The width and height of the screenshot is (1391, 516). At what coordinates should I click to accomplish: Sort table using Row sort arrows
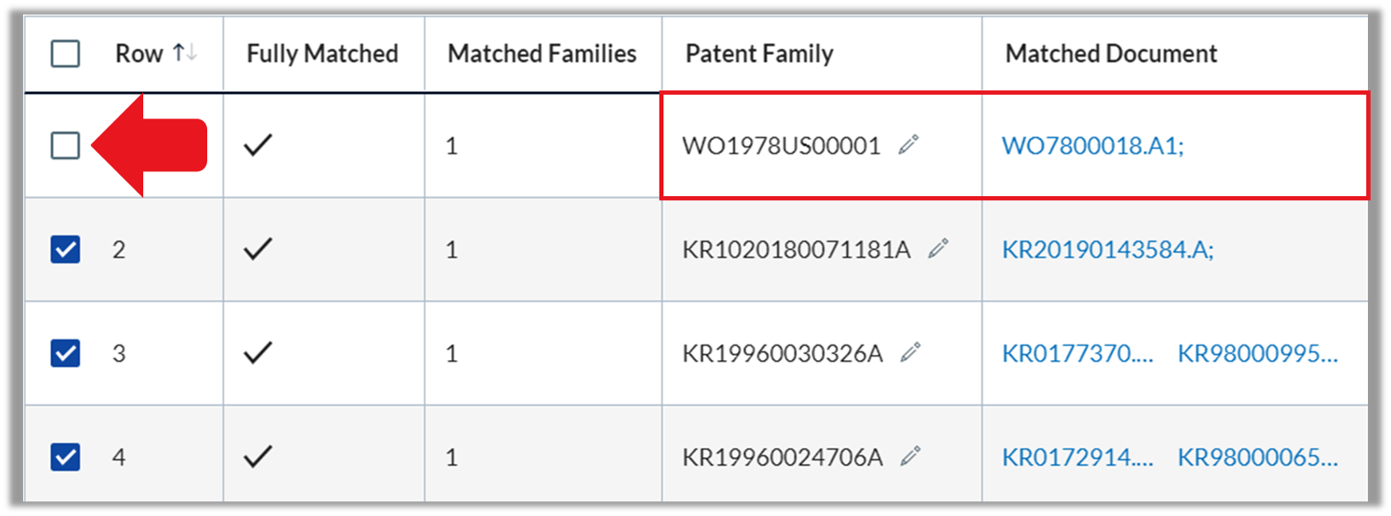pos(185,53)
